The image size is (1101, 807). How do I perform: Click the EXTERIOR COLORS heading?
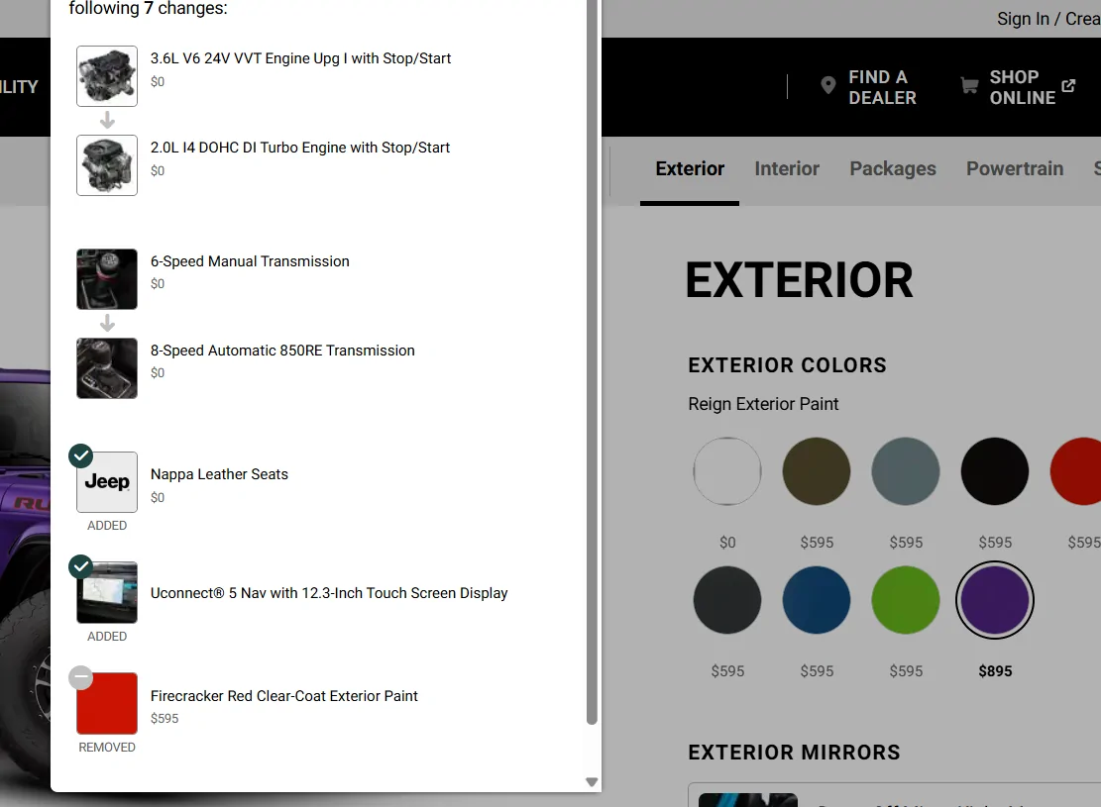pos(787,365)
